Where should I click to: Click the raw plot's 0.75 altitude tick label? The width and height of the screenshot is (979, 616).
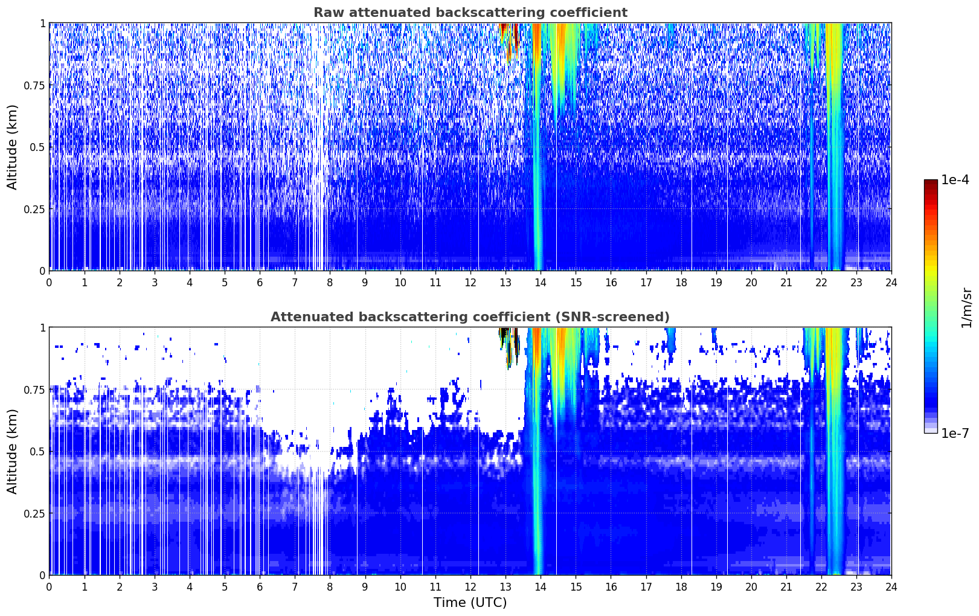click(x=34, y=85)
